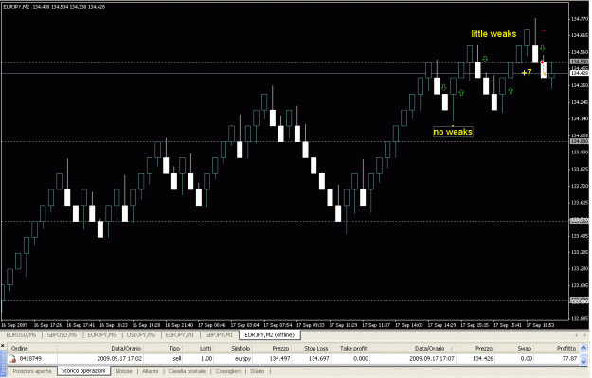592x378 pixels.
Task: Sort by the Tipo column header
Action: coord(174,349)
